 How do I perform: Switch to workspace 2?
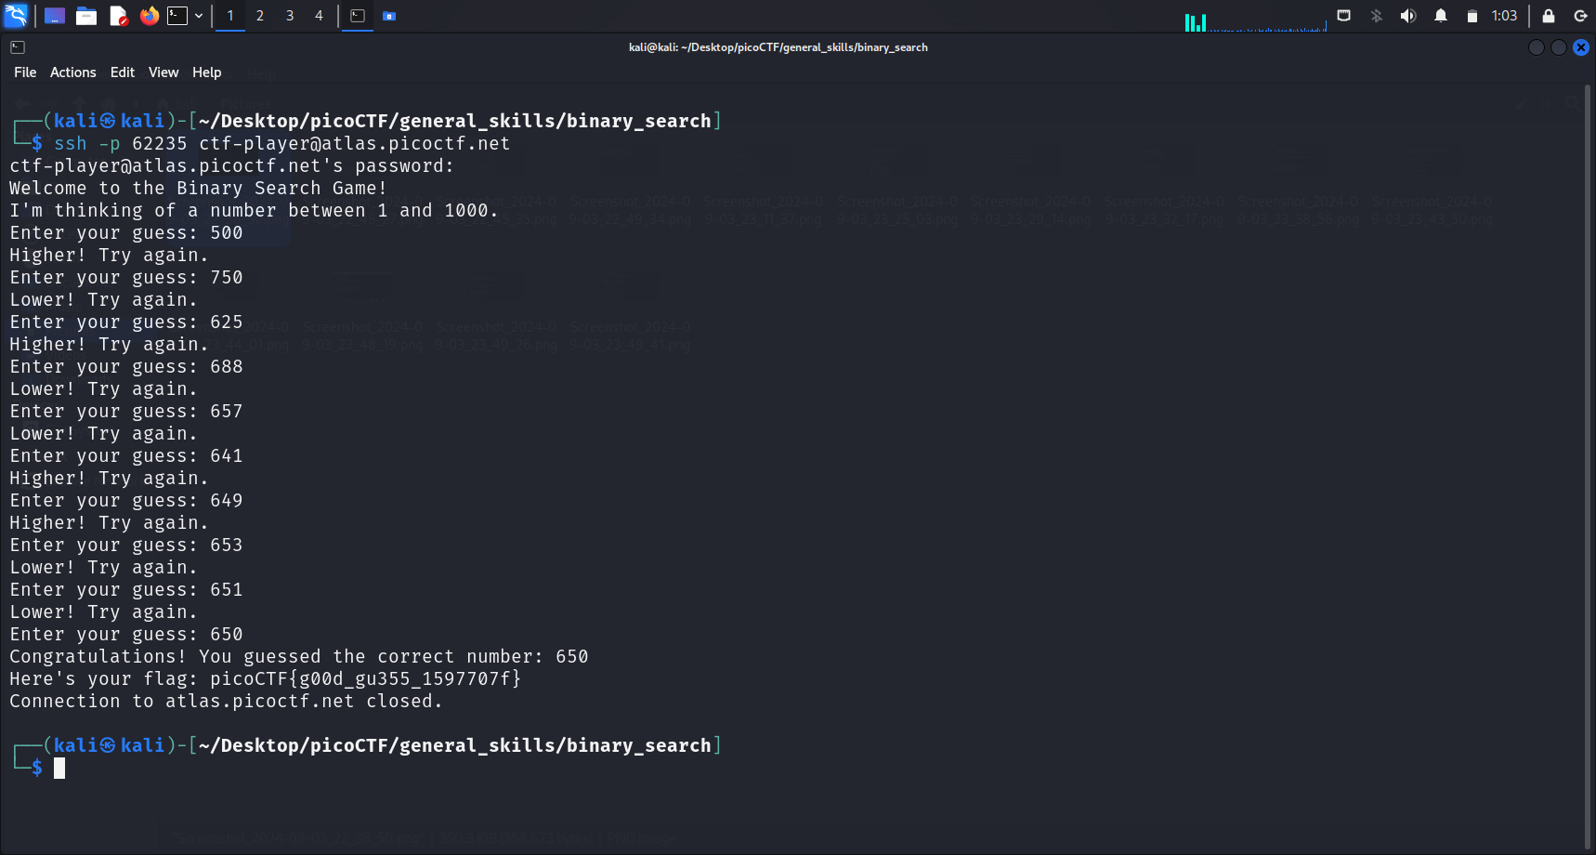260,16
